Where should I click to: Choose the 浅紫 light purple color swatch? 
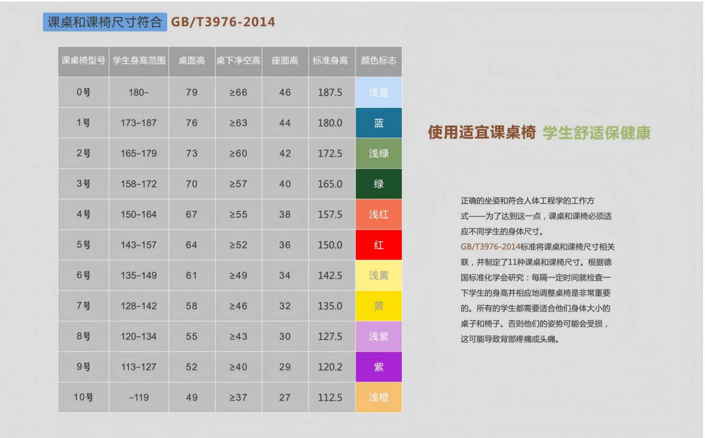pyautogui.click(x=378, y=336)
